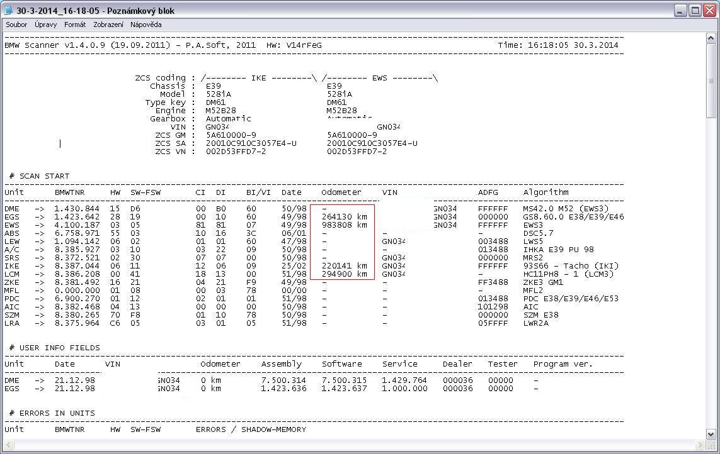
Task: Click the PDC part number '6.900.270'
Action: (77, 299)
